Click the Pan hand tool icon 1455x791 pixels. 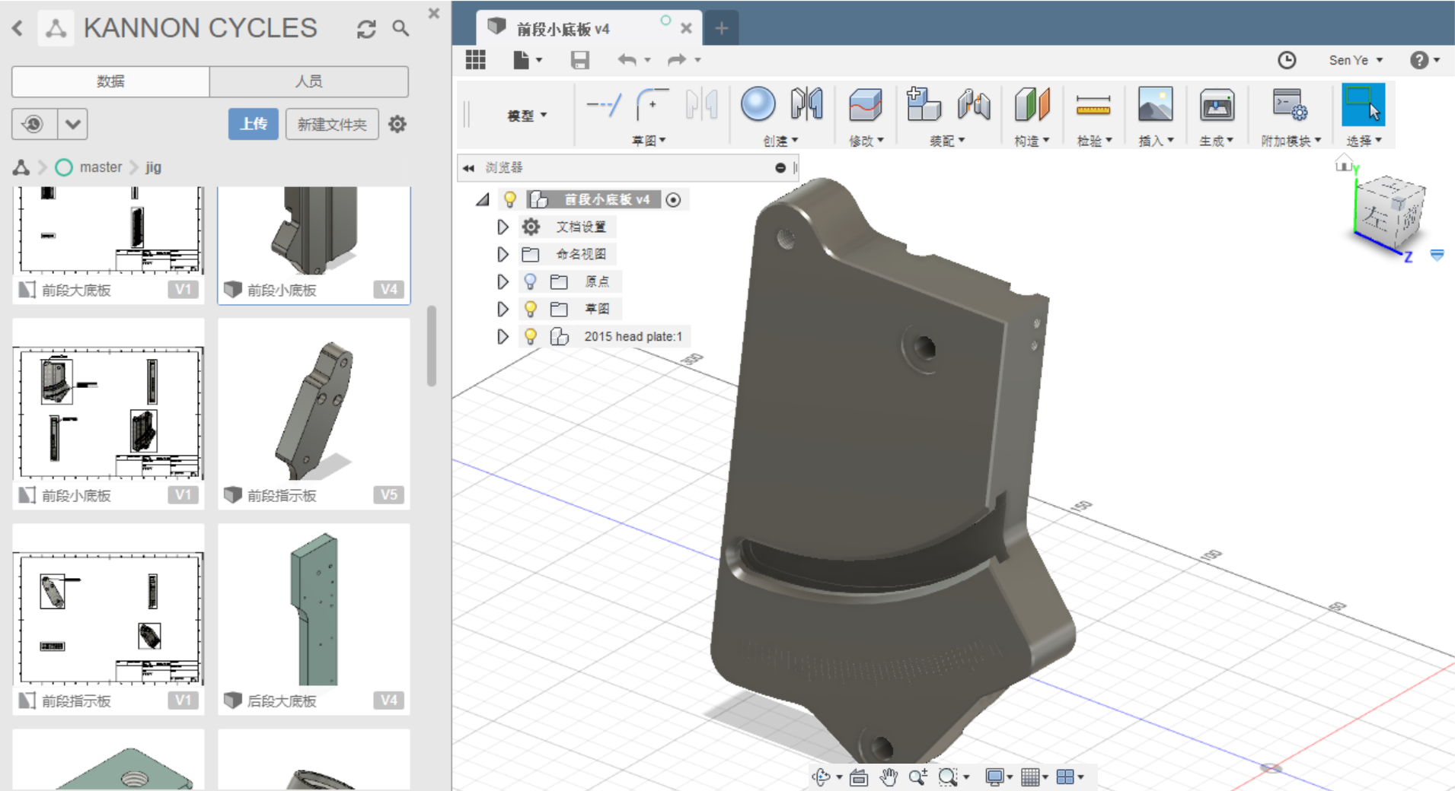coord(888,777)
